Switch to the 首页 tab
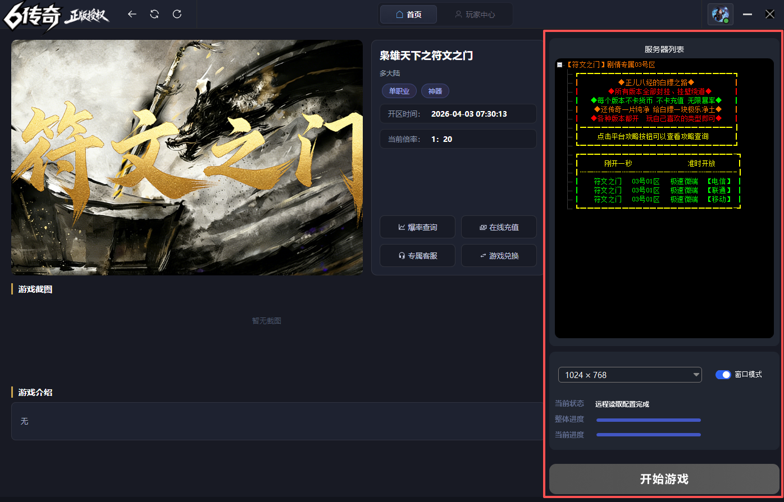784x502 pixels. (x=408, y=15)
